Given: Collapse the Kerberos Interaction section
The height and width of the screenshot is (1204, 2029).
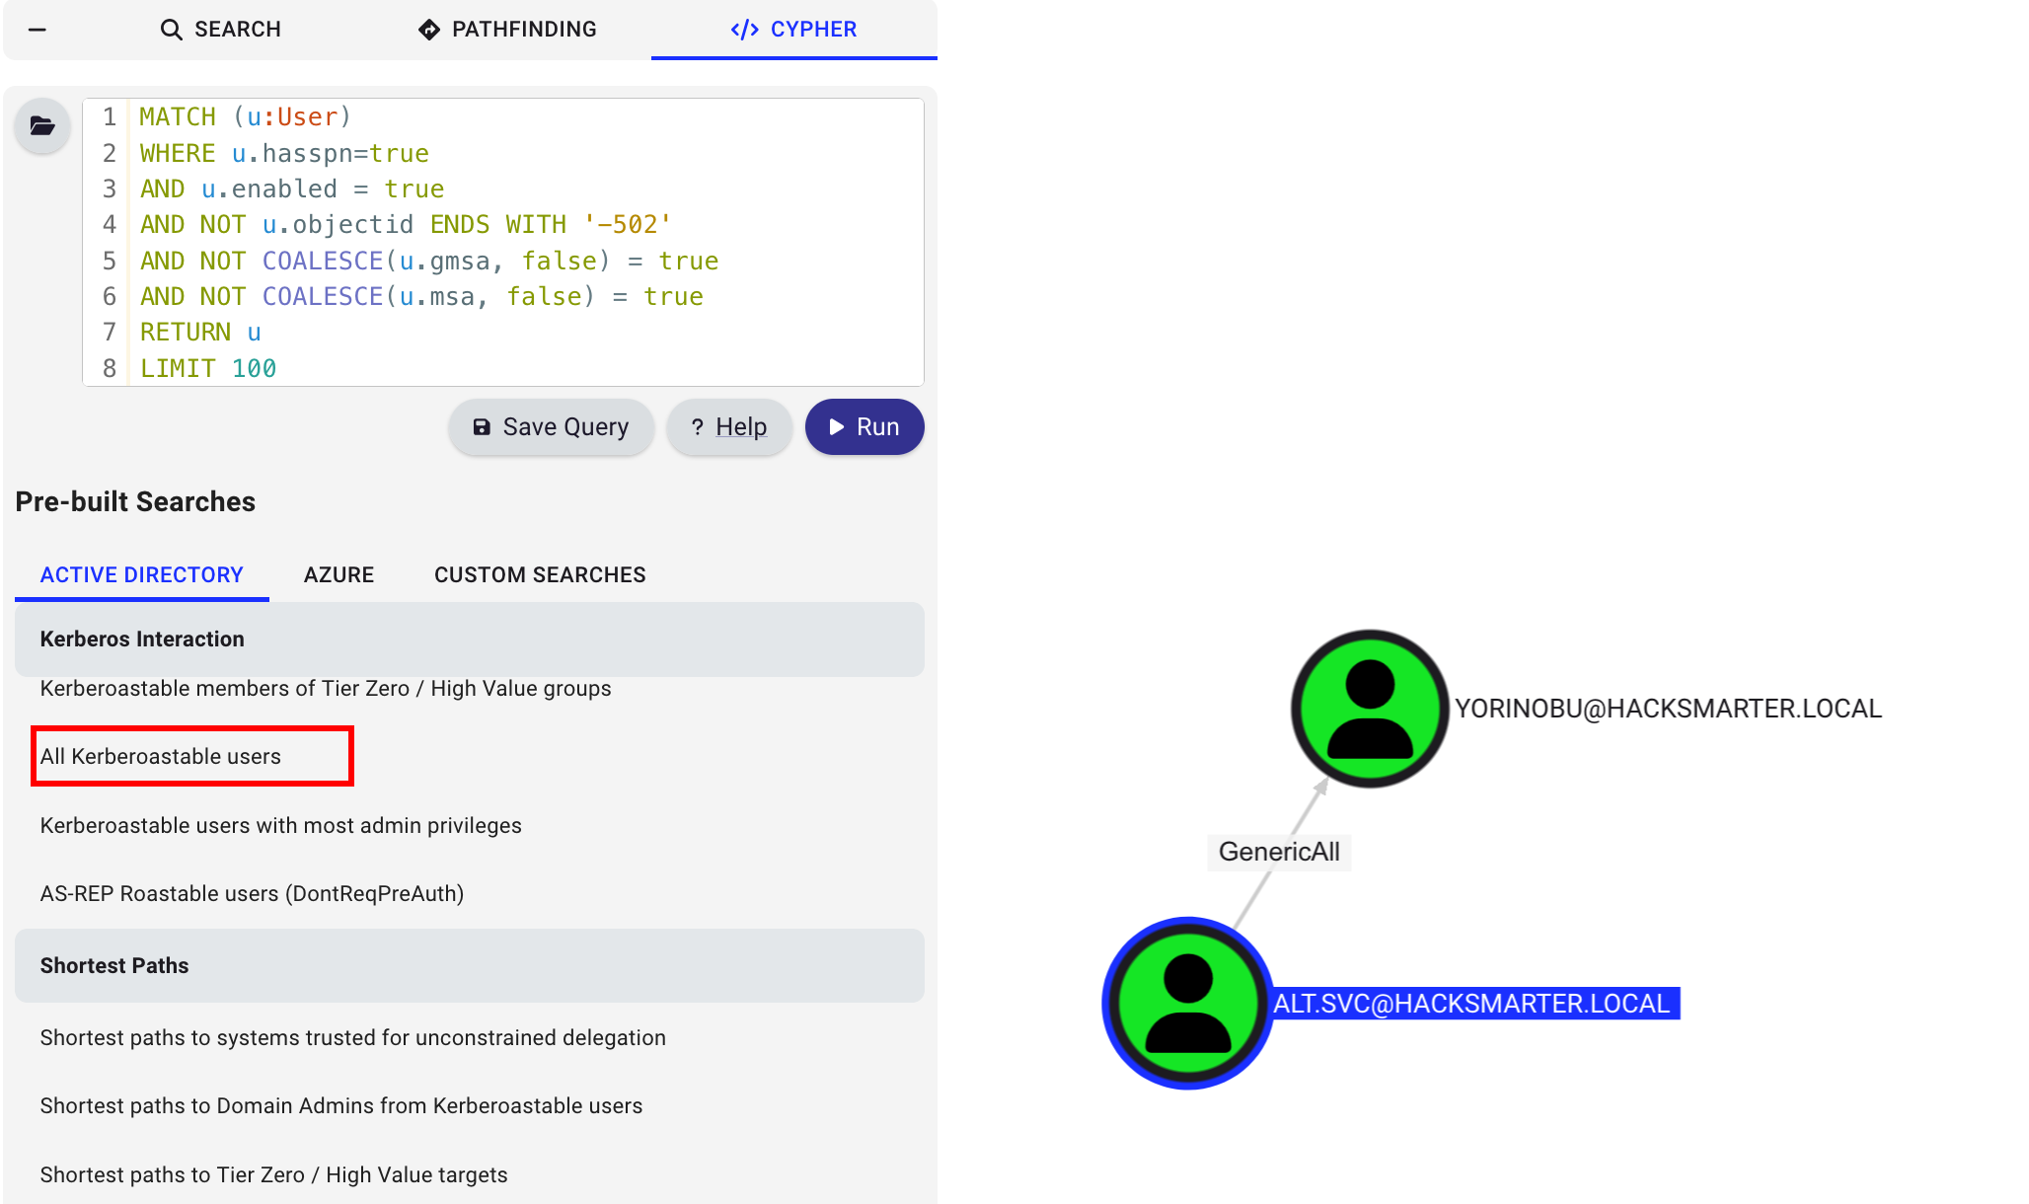Looking at the screenshot, I should 469,640.
